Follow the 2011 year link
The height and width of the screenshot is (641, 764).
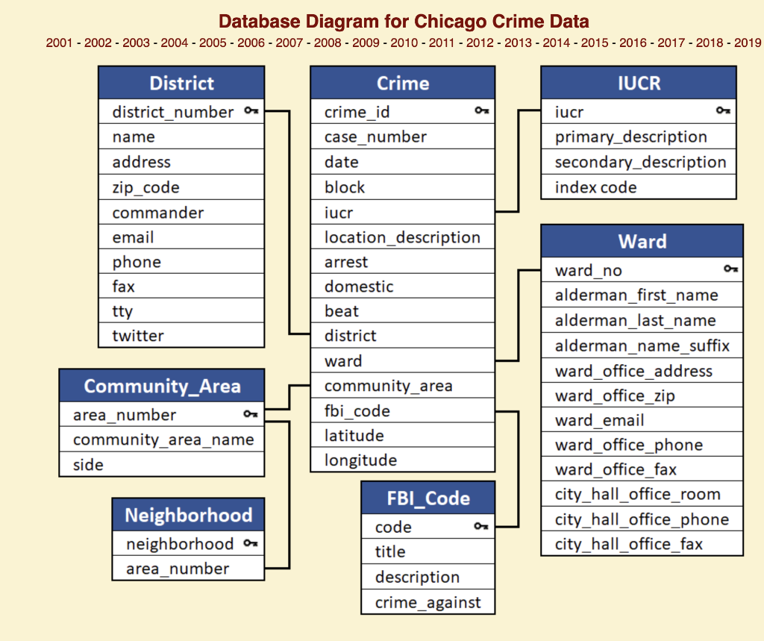442,43
